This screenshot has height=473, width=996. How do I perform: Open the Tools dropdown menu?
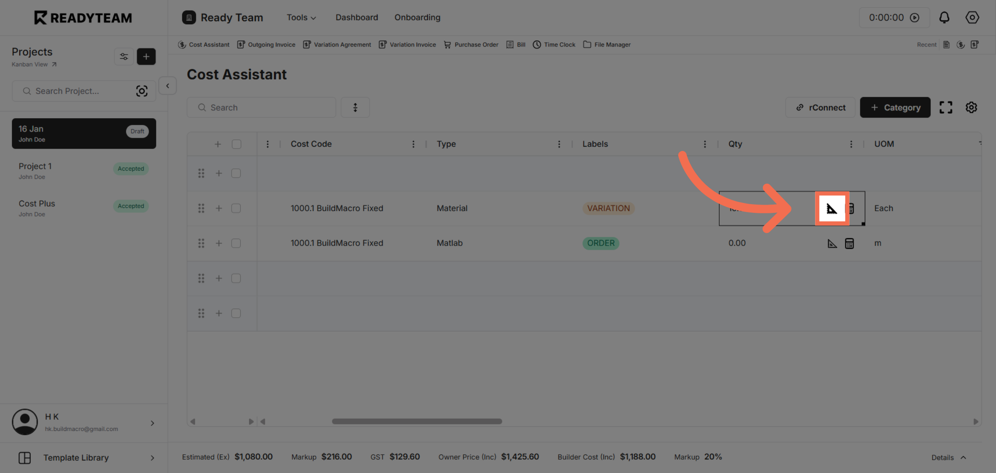tap(301, 17)
